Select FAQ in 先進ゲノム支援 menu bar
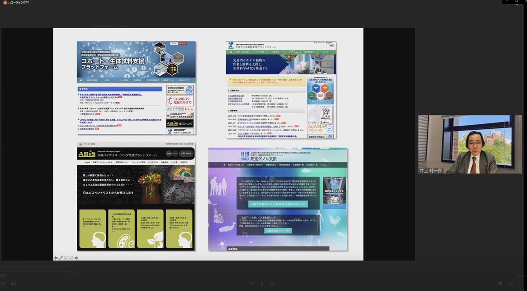Screen dimensions: 527x291 coord(323,165)
